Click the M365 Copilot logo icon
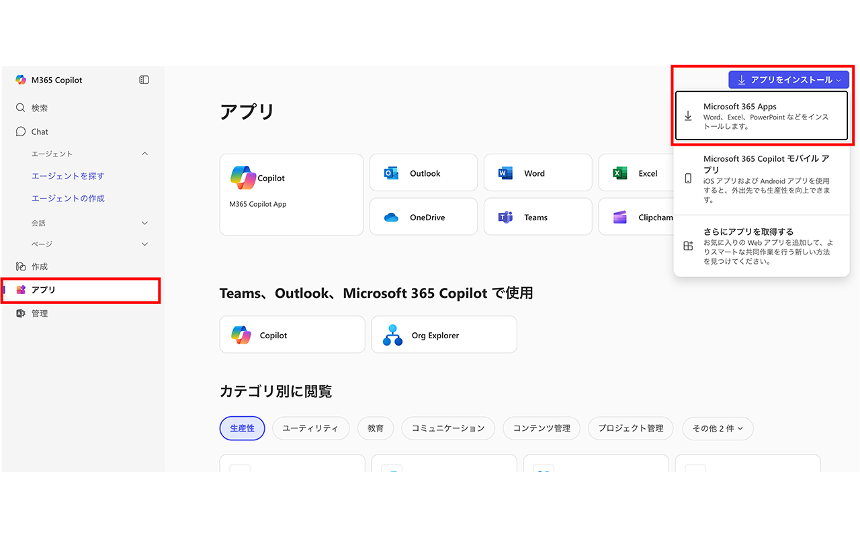860x537 pixels. [21, 80]
